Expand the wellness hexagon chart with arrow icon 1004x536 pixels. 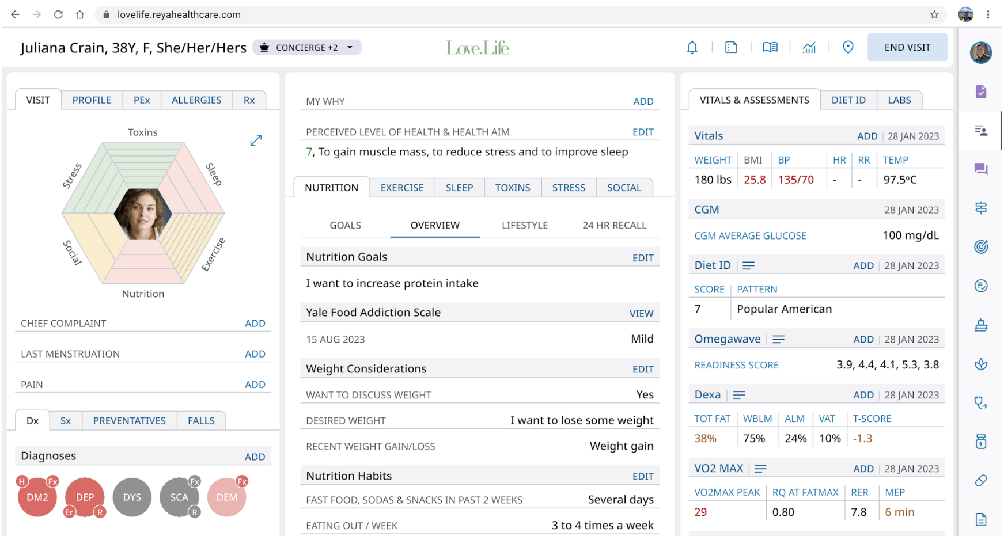point(256,140)
